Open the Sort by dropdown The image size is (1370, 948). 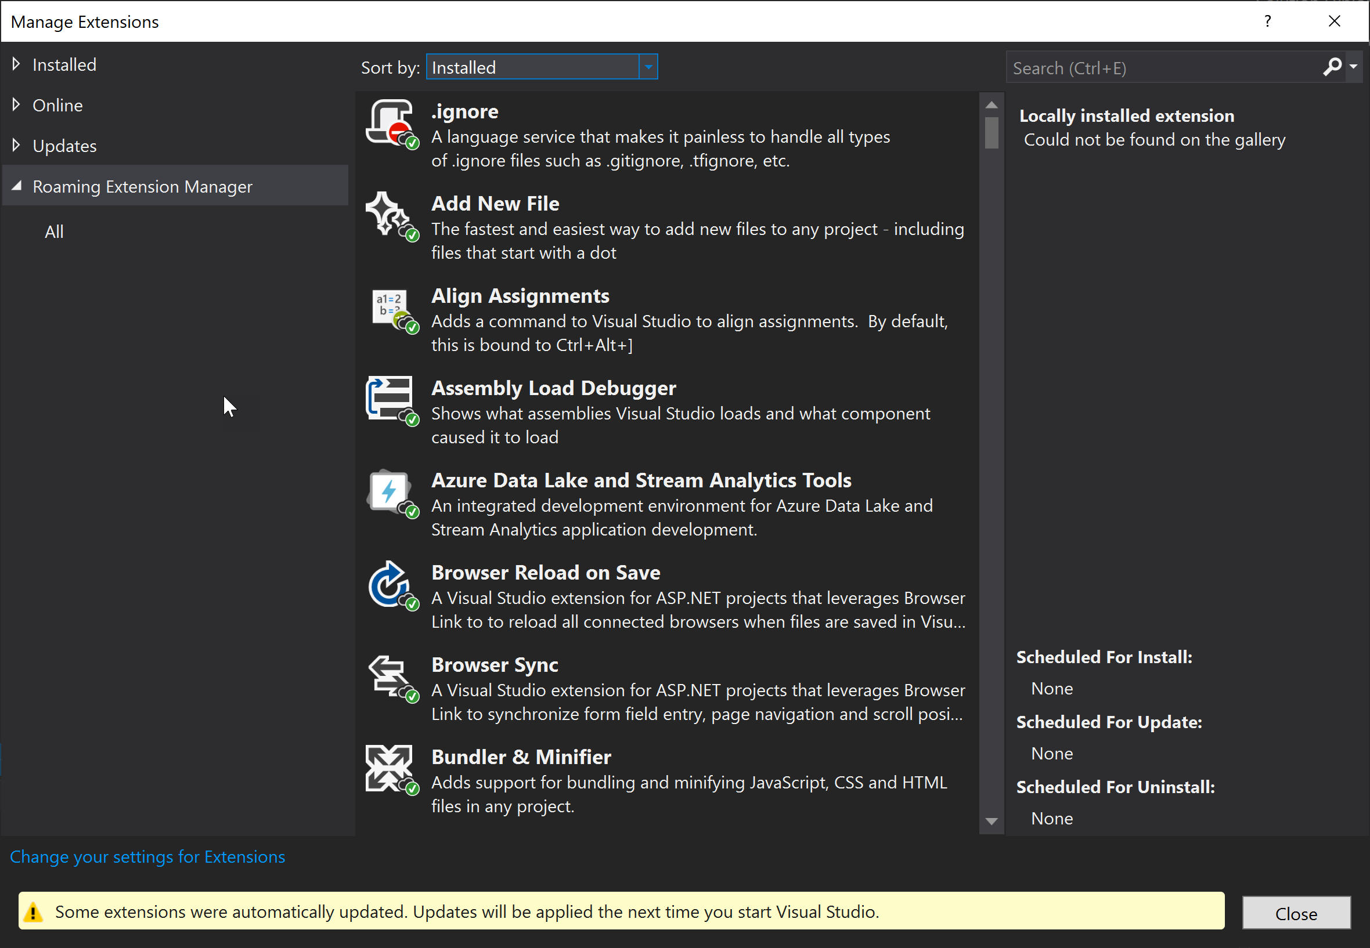[x=648, y=67]
